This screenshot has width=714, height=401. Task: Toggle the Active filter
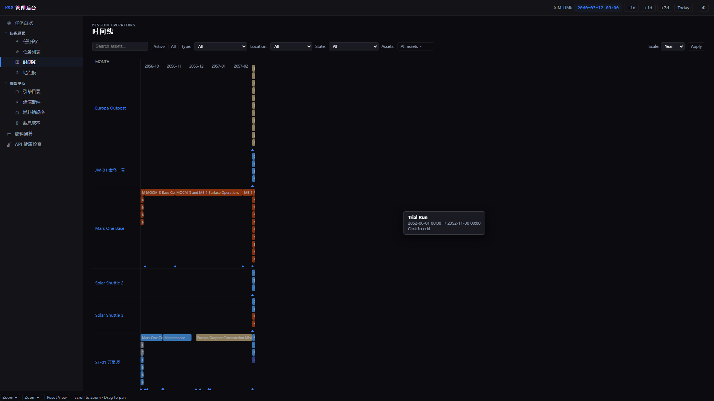coord(159,46)
